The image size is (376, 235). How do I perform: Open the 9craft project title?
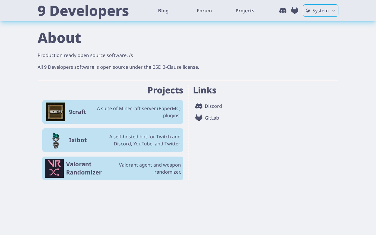pyautogui.click(x=78, y=112)
